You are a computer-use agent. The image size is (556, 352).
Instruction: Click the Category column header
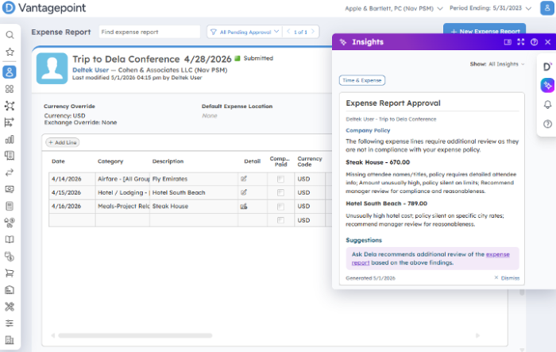110,161
